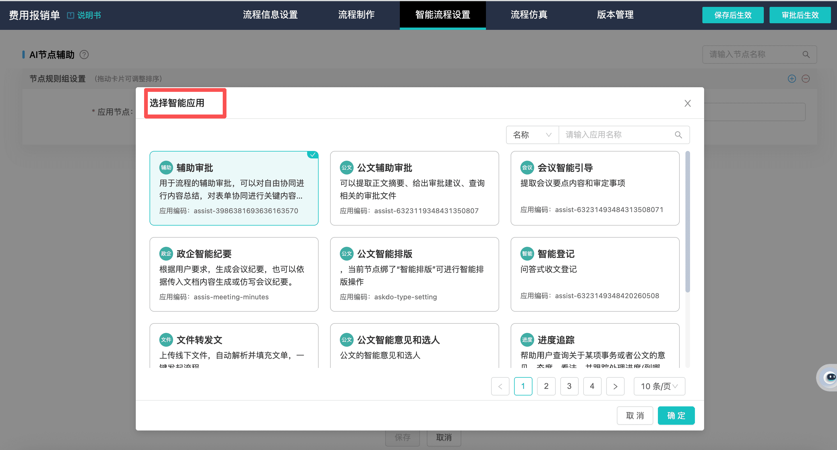Click the background 保存 button
This screenshot has width=837, height=450.
[403, 438]
